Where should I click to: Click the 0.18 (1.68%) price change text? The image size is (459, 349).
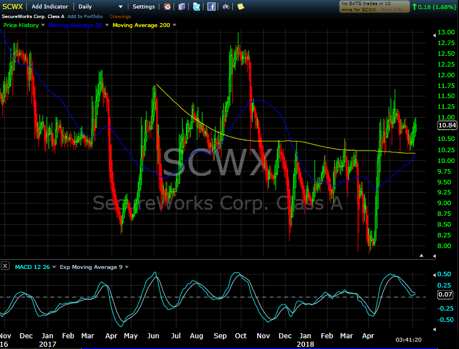coord(437,7)
